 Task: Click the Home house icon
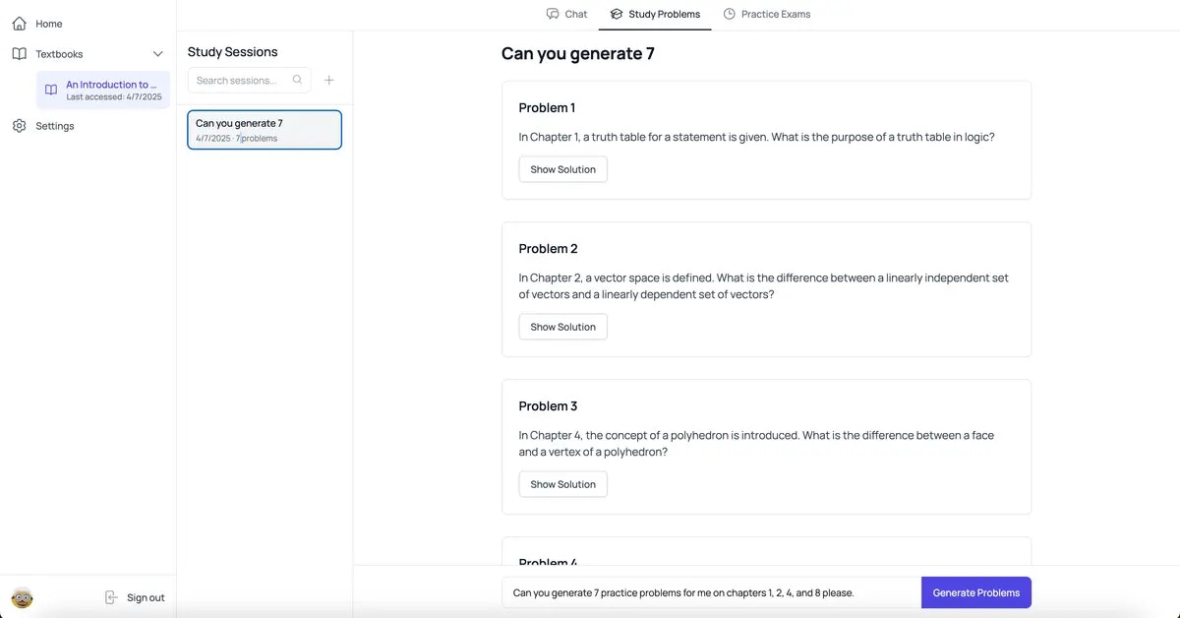point(20,23)
